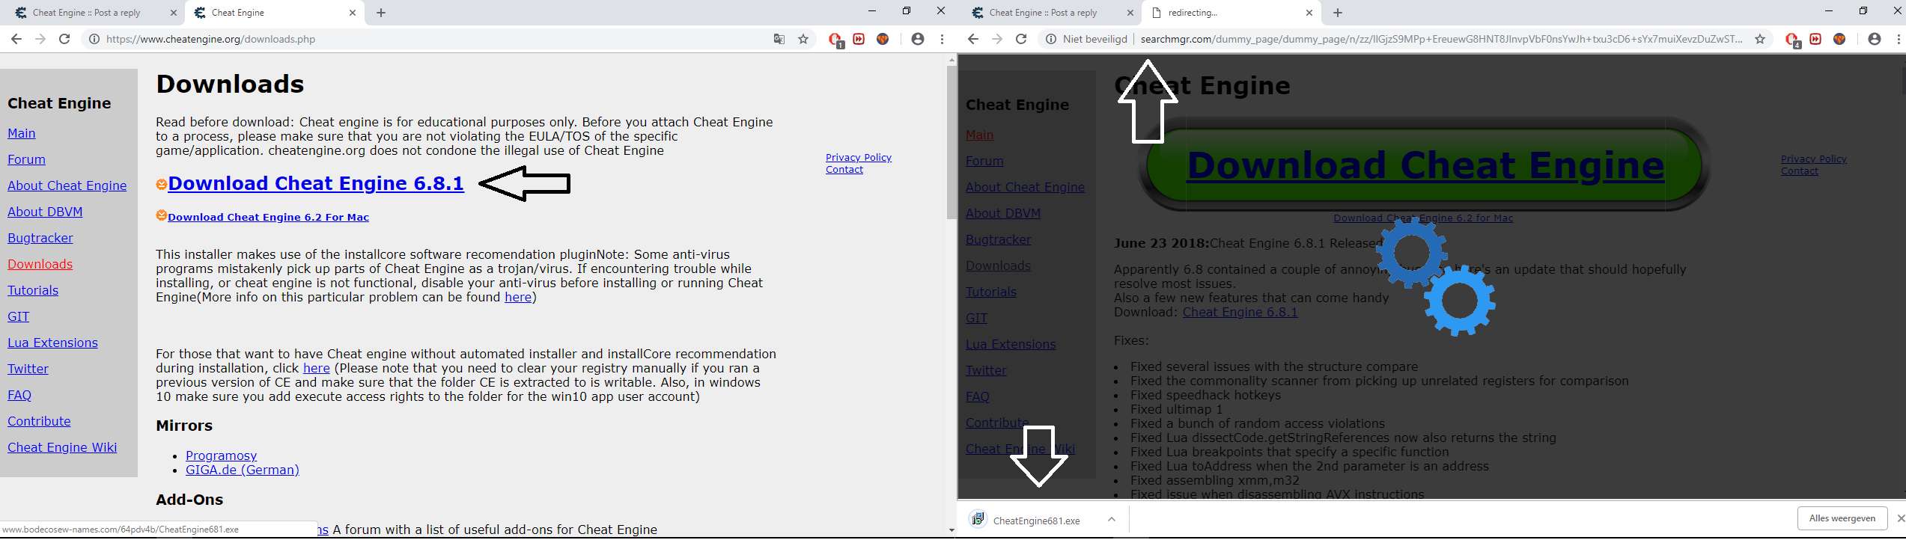Image resolution: width=1906 pixels, height=540 pixels.
Task: Open 'Lua Extensions' in left sidebar
Action: tap(52, 343)
